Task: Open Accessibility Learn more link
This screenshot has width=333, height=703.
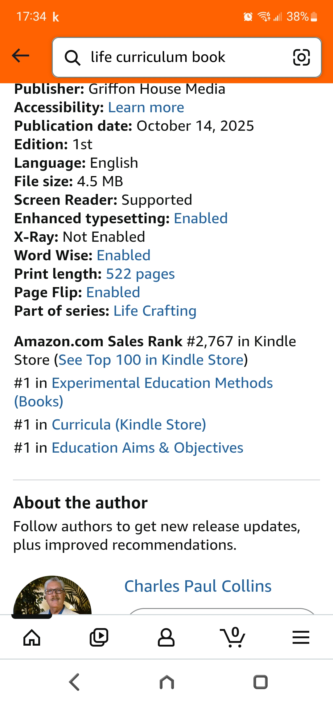Action: coord(146,108)
